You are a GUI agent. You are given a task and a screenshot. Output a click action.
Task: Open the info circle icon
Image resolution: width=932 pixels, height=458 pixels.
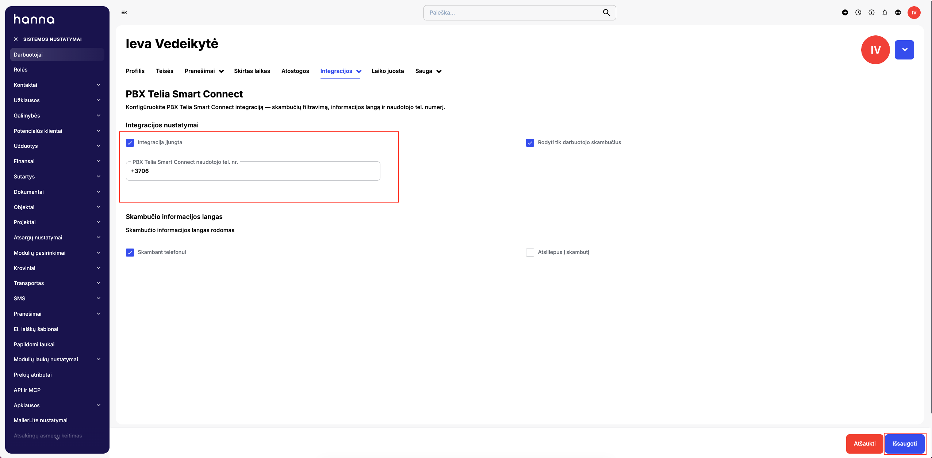[x=871, y=12]
